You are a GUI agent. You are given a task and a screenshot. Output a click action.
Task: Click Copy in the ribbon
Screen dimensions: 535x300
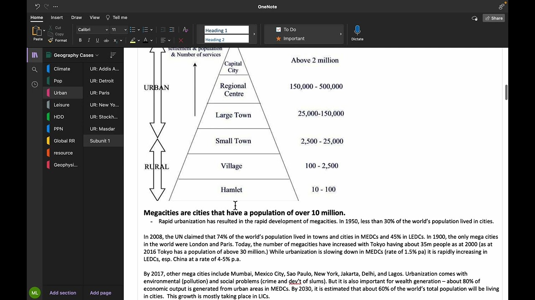56,34
